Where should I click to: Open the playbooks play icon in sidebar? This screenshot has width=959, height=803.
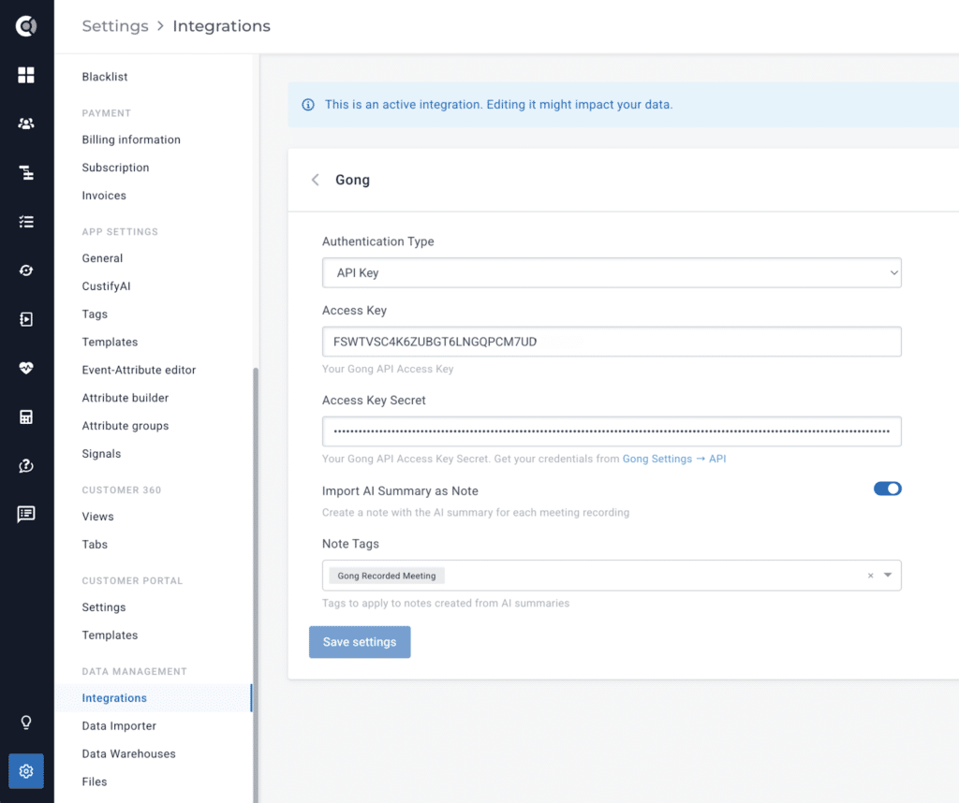click(x=25, y=319)
